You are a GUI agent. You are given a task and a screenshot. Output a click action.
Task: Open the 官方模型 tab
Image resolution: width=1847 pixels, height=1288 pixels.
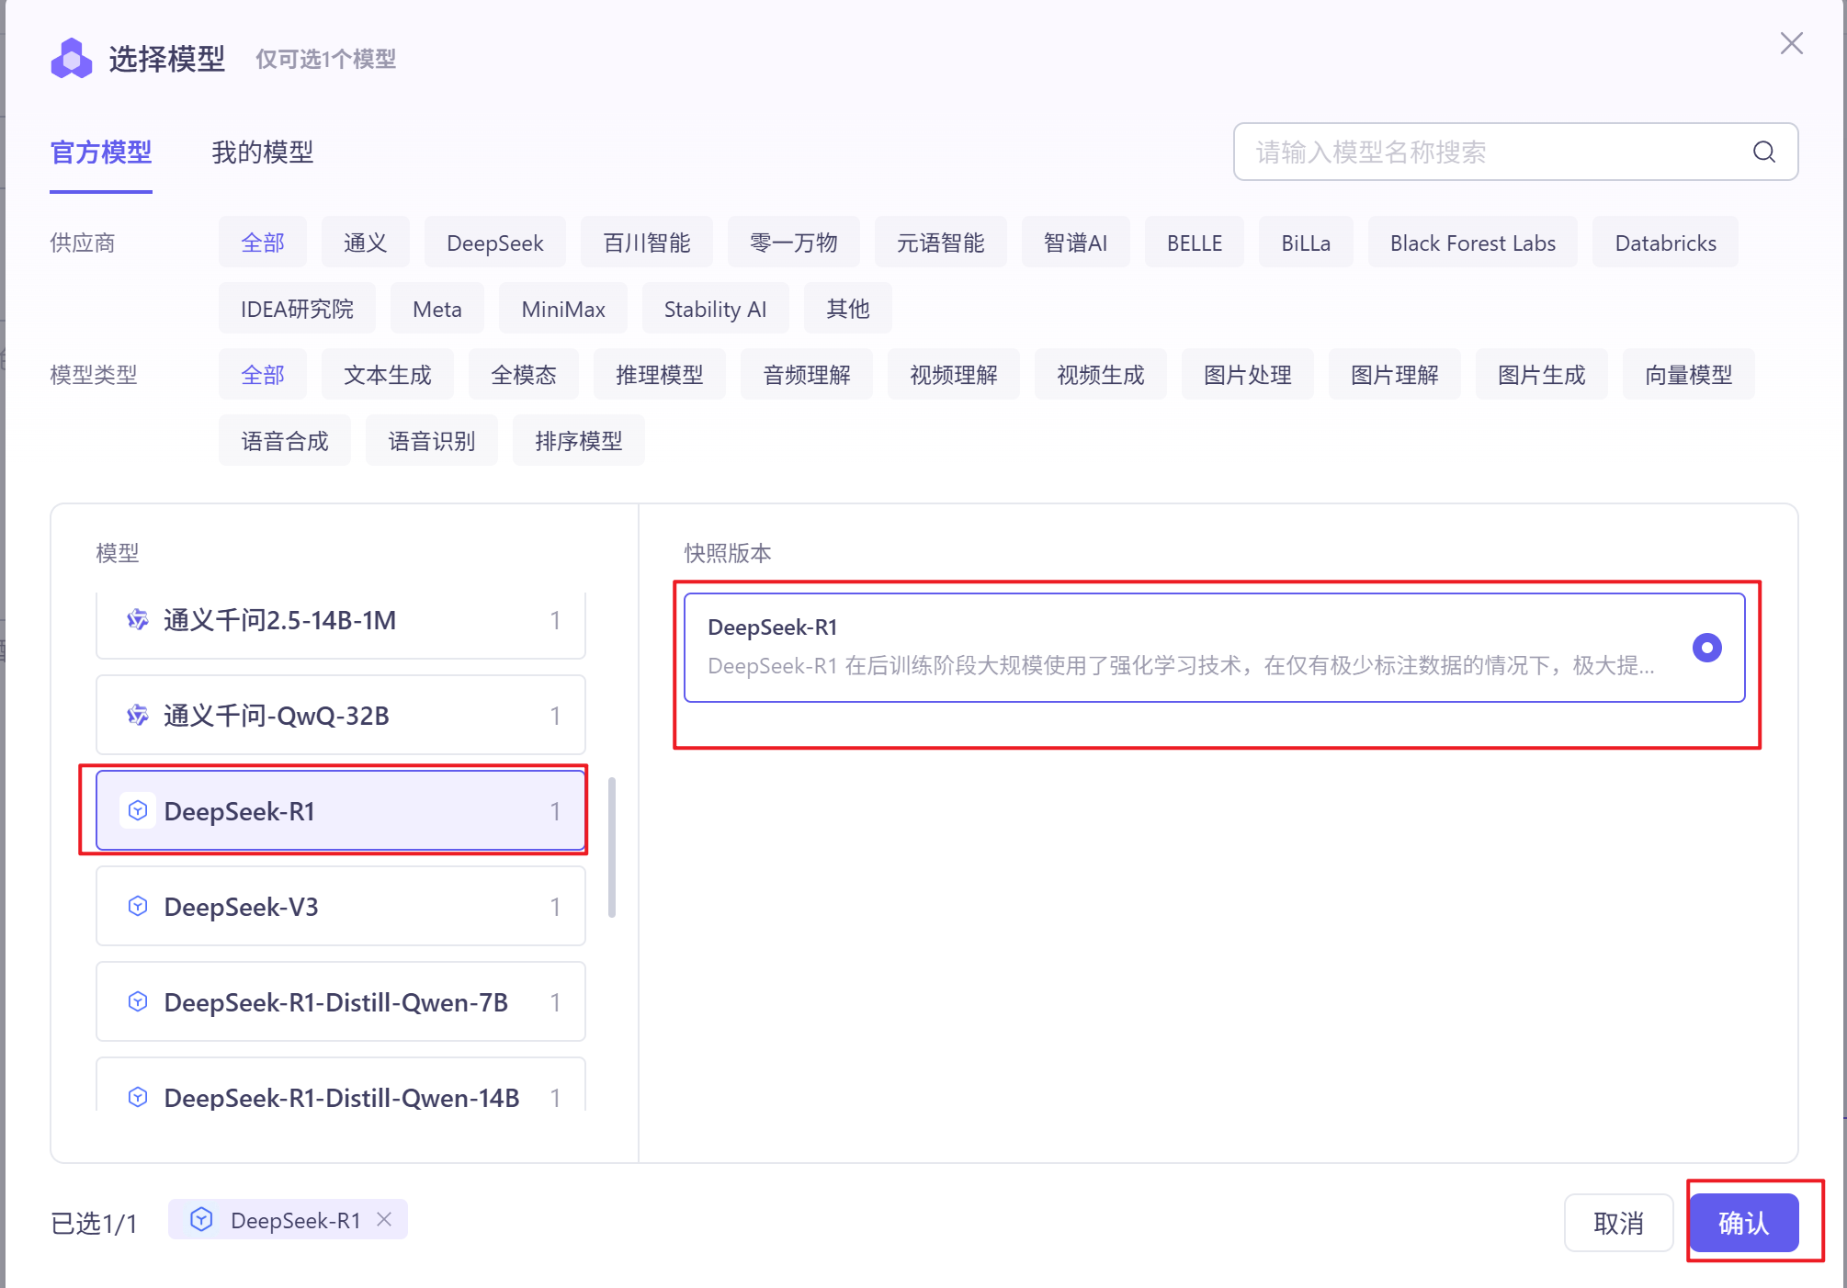101,152
